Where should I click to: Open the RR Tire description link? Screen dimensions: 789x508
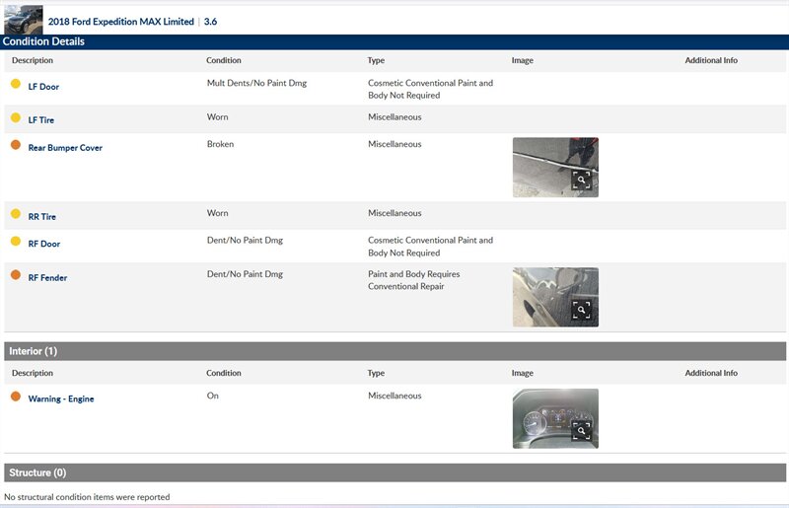click(x=43, y=217)
